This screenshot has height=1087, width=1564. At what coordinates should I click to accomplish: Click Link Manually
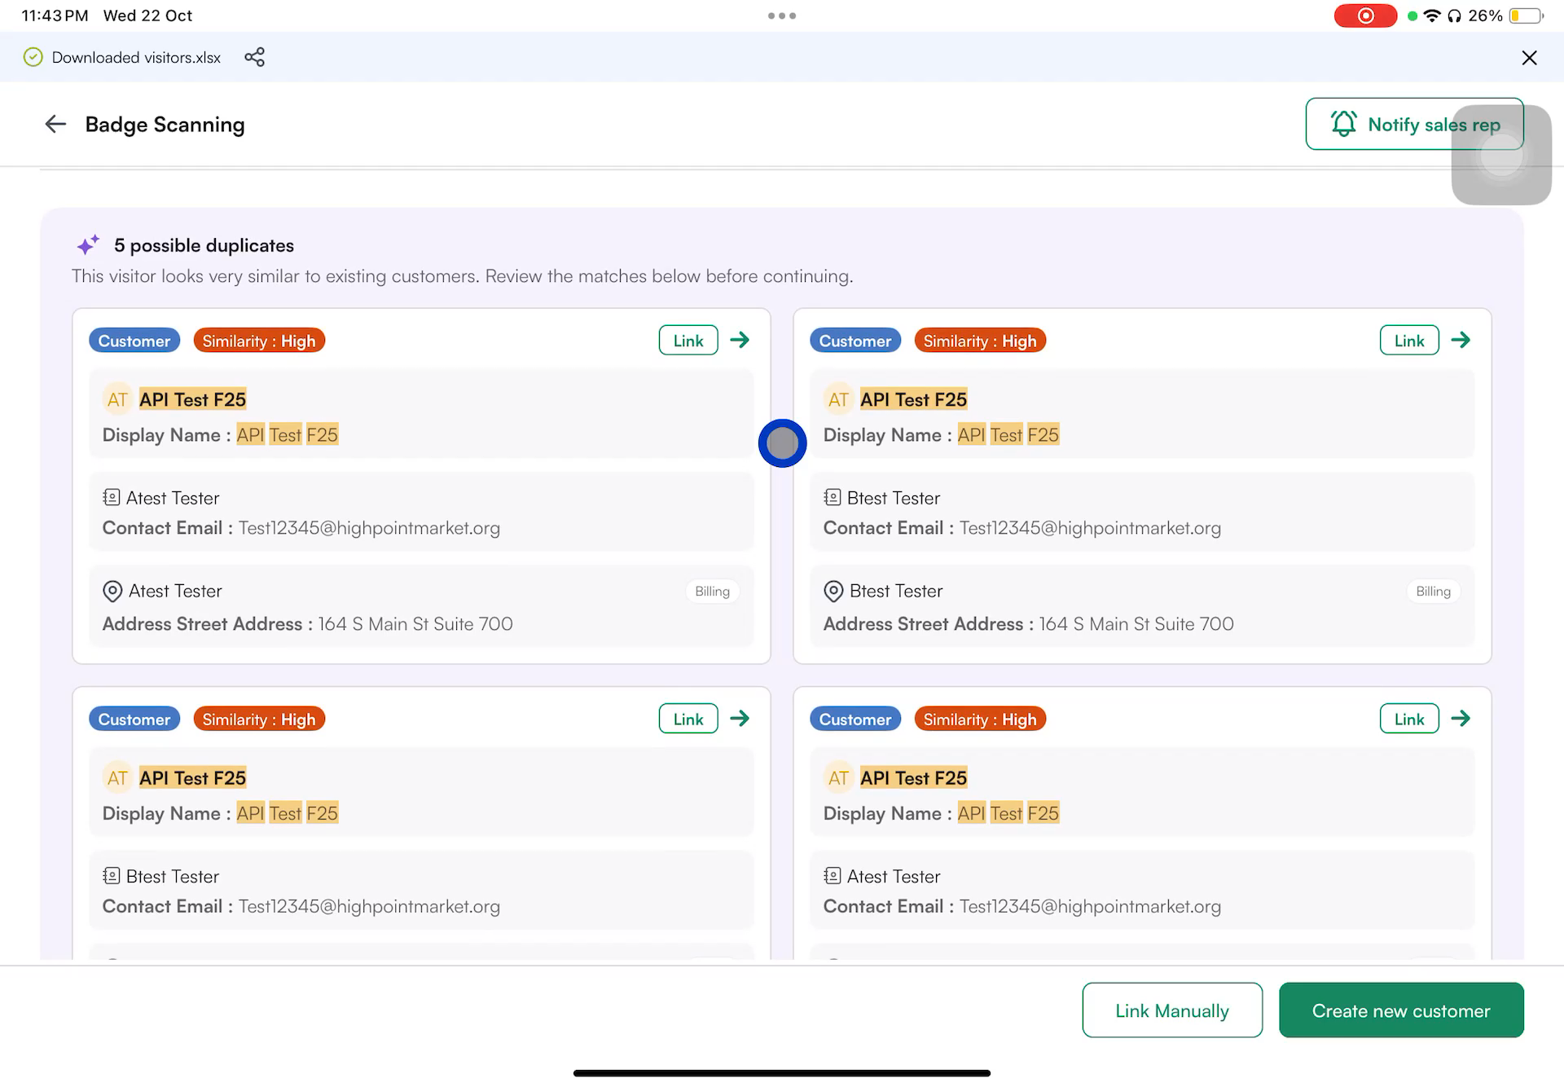click(1171, 1010)
